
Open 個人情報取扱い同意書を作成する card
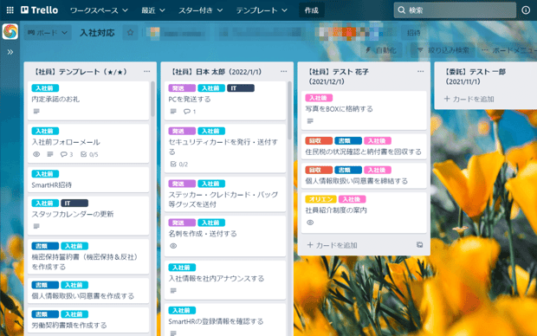tap(88, 291)
